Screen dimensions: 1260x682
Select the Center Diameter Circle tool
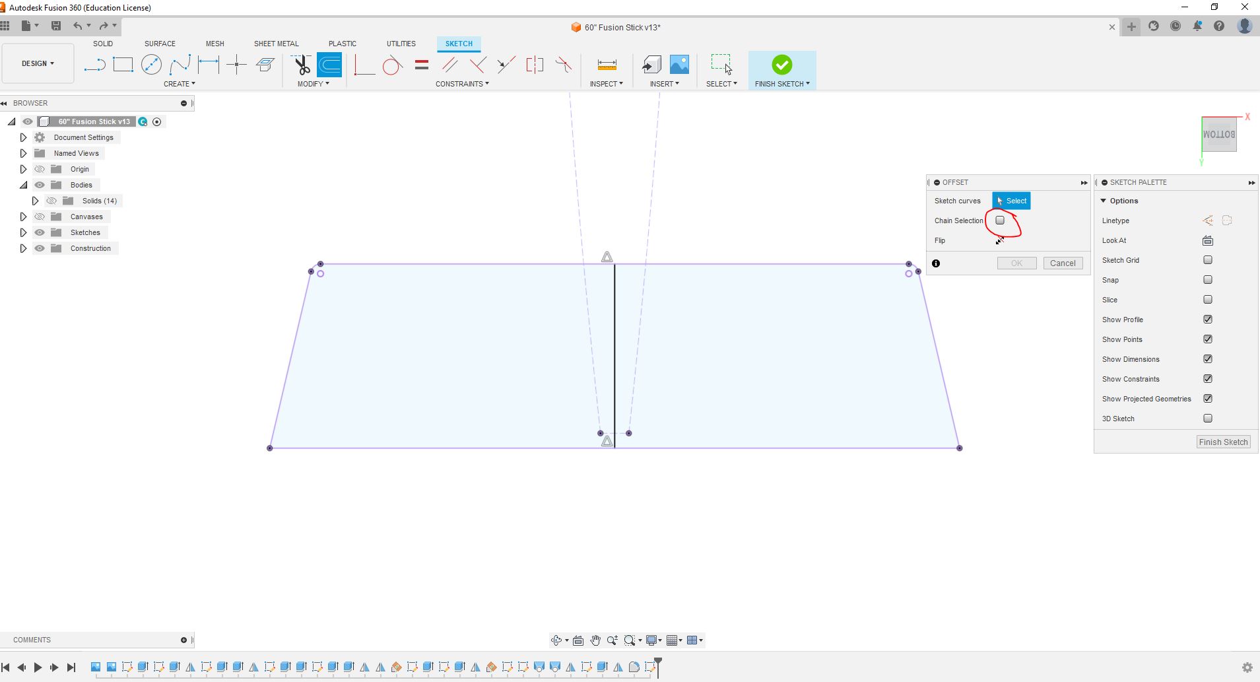pos(151,65)
